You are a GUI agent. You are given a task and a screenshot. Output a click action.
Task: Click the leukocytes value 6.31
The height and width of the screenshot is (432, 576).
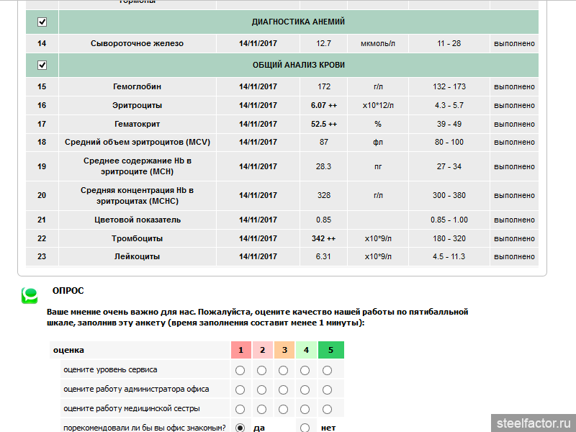(x=323, y=256)
